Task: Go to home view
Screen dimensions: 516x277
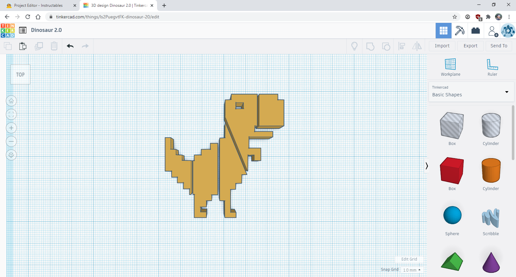Action: coord(11,101)
